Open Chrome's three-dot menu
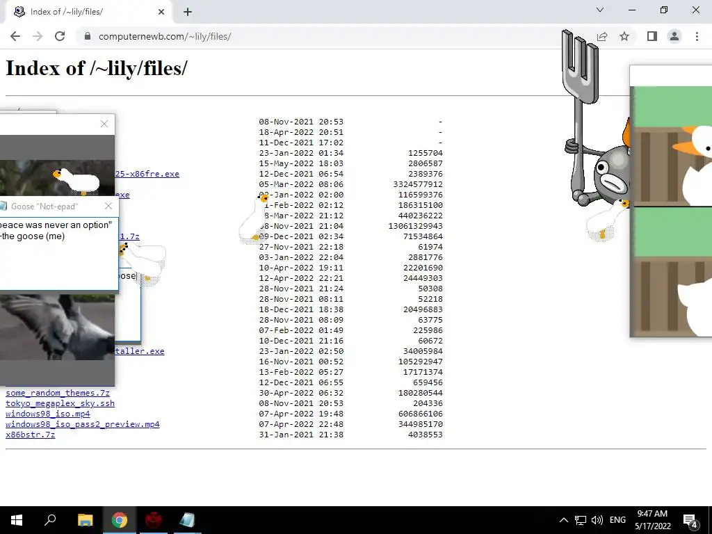This screenshot has height=534, width=712. coord(697,36)
